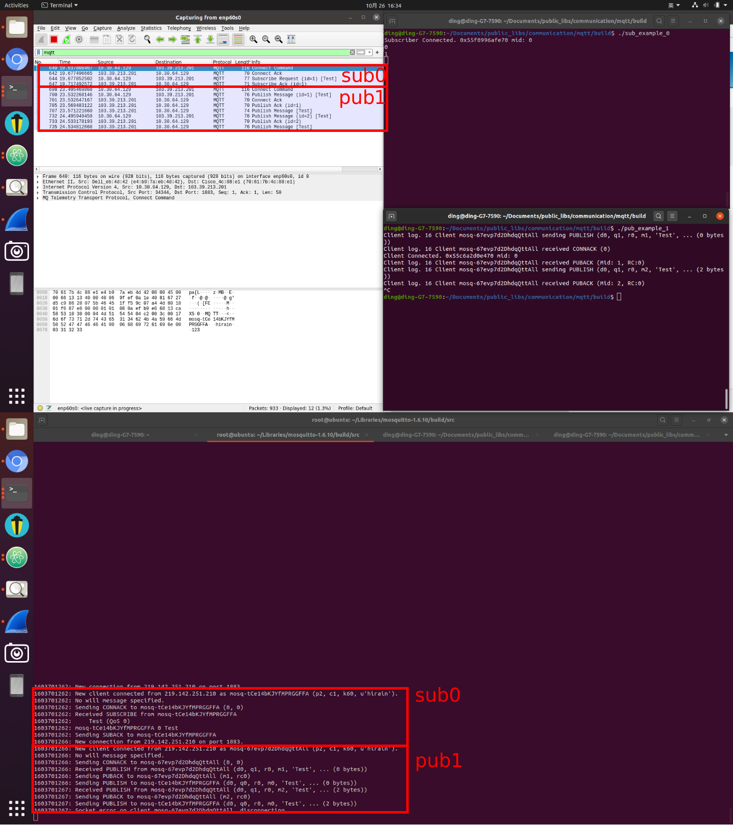Select packet 700 Publish Message row
733x825 pixels.
(210, 95)
